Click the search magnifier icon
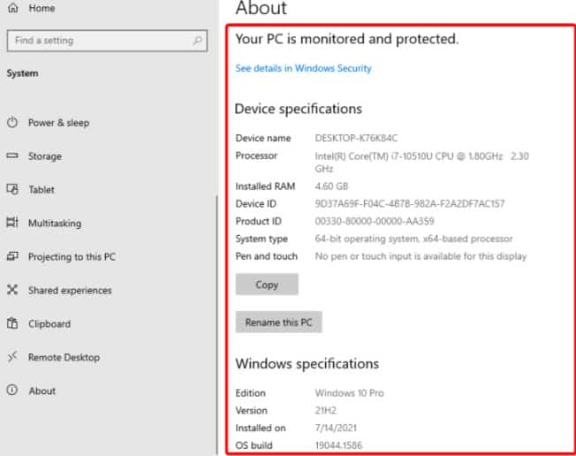 tap(198, 41)
